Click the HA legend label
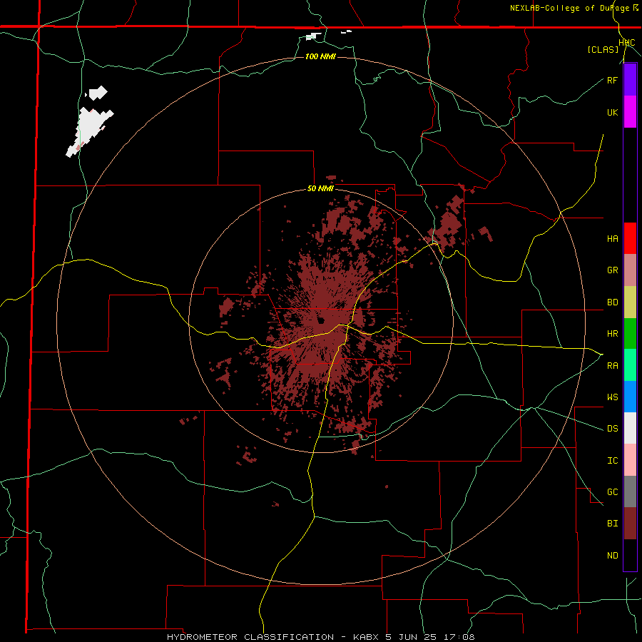This screenshot has width=642, height=642. click(612, 239)
